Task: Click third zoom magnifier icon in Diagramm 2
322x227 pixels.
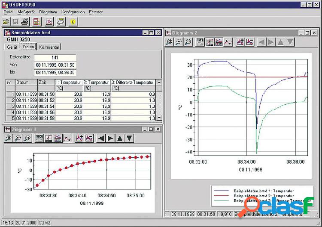Action: pyautogui.click(x=188, y=42)
